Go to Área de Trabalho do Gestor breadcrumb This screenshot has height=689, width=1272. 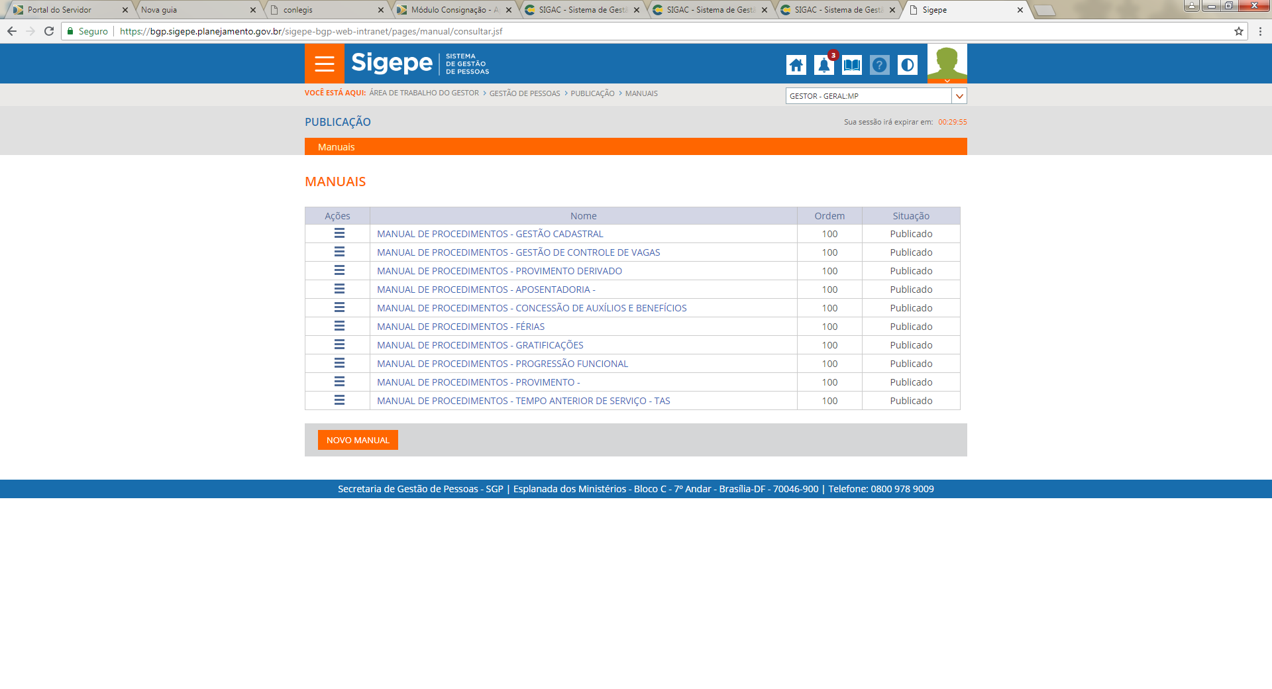click(x=424, y=93)
